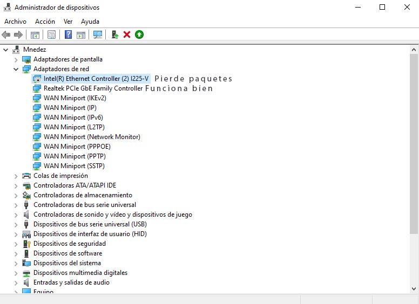Click the Realtek PCIe GbE adapter icon

pos(37,88)
